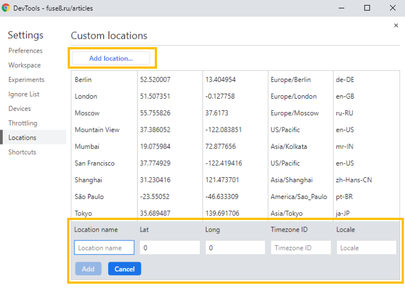
Task: Close the Settings panel with X
Action: click(396, 25)
